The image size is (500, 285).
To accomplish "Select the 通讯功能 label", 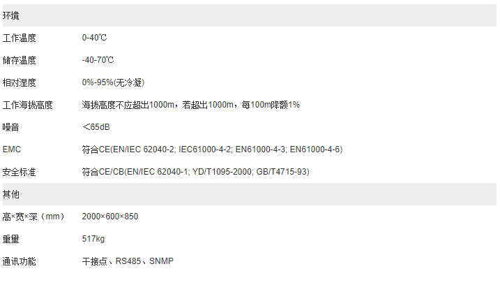I will point(20,261).
